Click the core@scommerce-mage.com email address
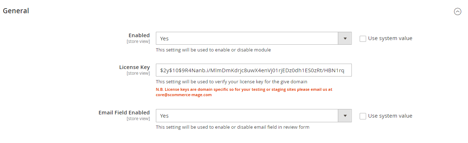The image size is (468, 143). 183,95
